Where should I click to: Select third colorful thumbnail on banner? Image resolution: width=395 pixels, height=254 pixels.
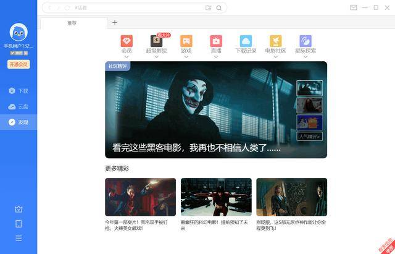pos(310,122)
